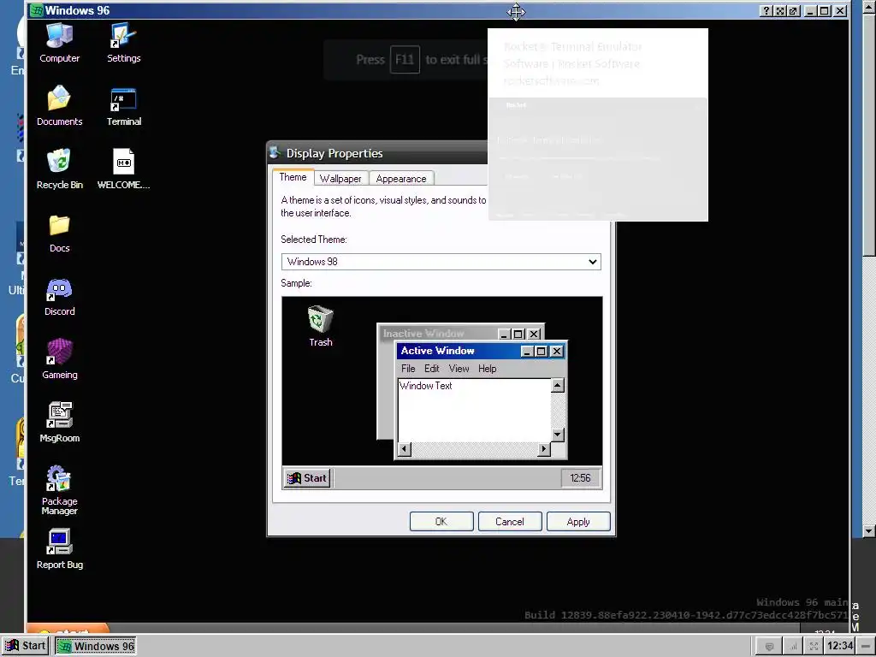This screenshot has height=657, width=876.
Task: Launch the Discord shortcut icon
Action: point(59,297)
